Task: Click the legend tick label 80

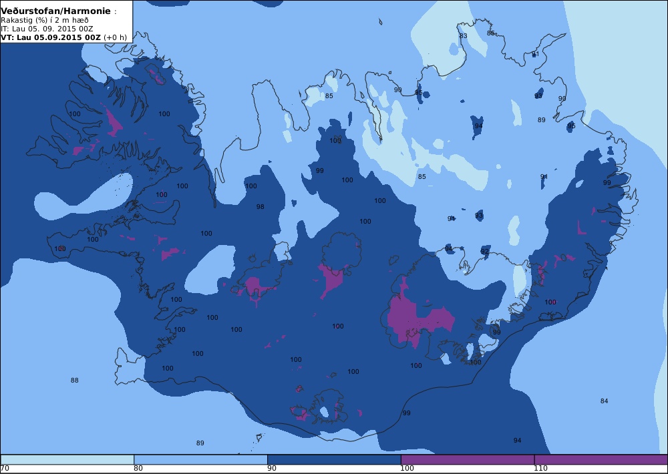Action: point(138,469)
